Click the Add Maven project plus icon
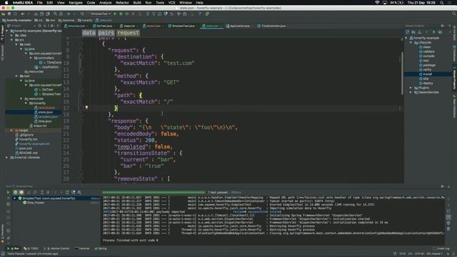Image resolution: width=457 pixels, height=257 pixels. tap(427, 32)
